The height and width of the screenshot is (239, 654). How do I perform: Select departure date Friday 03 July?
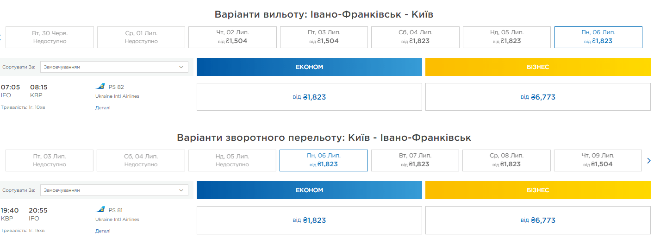tap(324, 37)
